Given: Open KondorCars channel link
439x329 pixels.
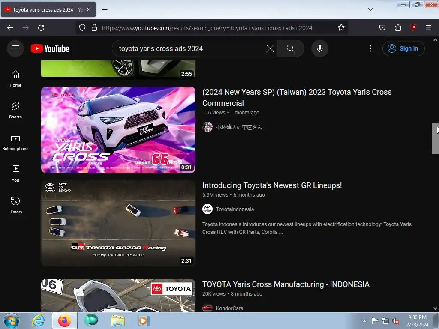Looking at the screenshot, I should (230, 308).
